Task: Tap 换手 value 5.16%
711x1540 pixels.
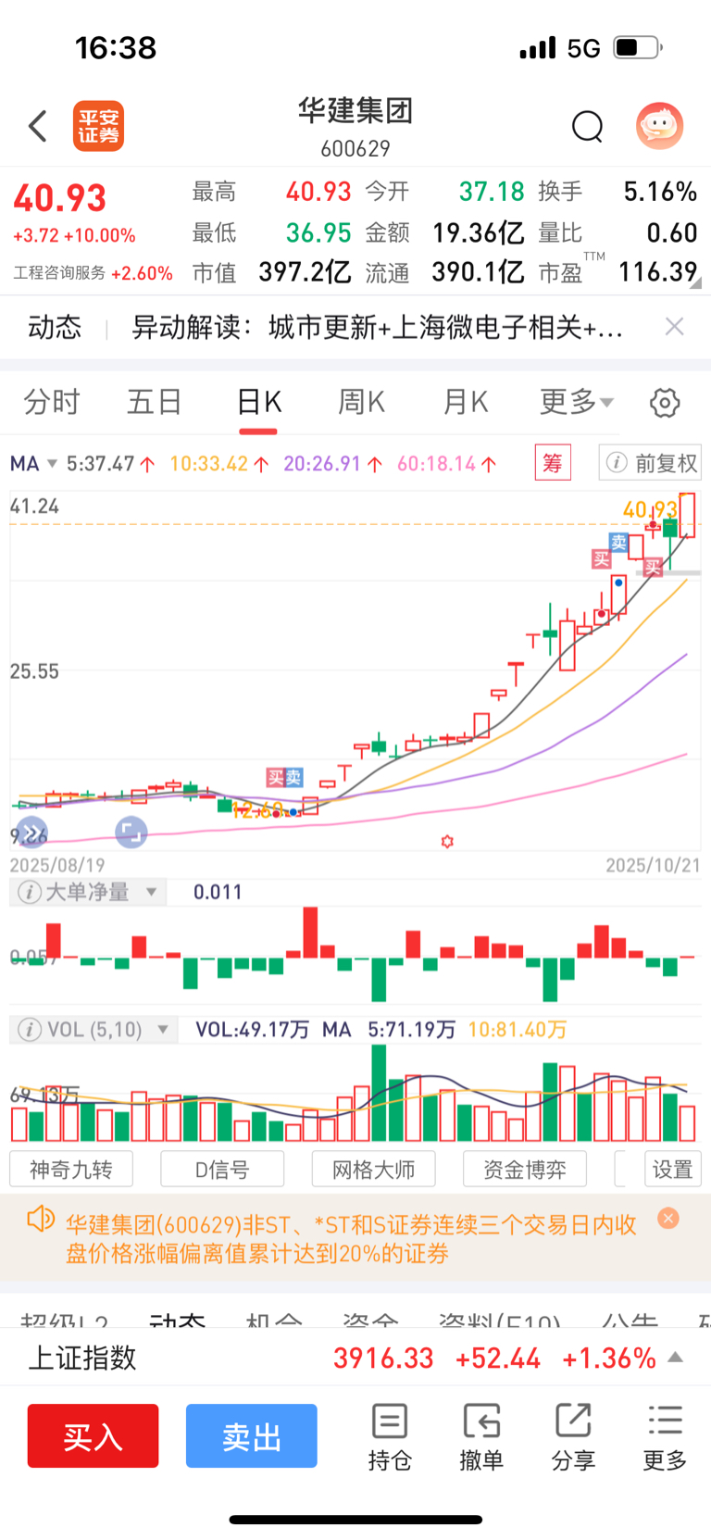Action: [660, 192]
